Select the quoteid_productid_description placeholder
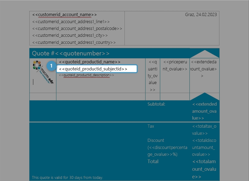The image size is (249, 181). click(x=86, y=75)
